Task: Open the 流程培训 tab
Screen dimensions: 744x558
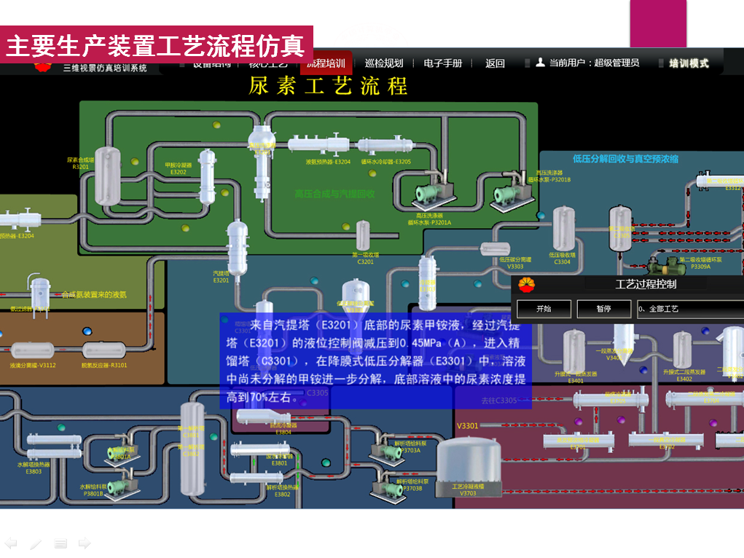Action: click(x=326, y=63)
